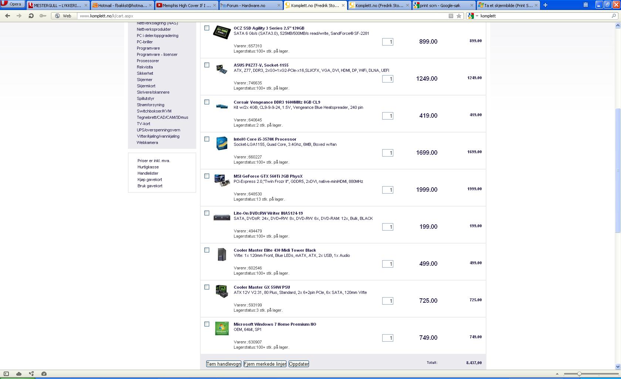Bookmark page with the star icon

tap(459, 16)
